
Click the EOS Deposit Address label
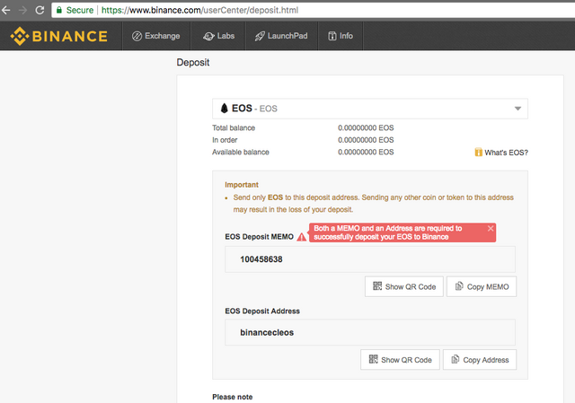click(x=262, y=311)
